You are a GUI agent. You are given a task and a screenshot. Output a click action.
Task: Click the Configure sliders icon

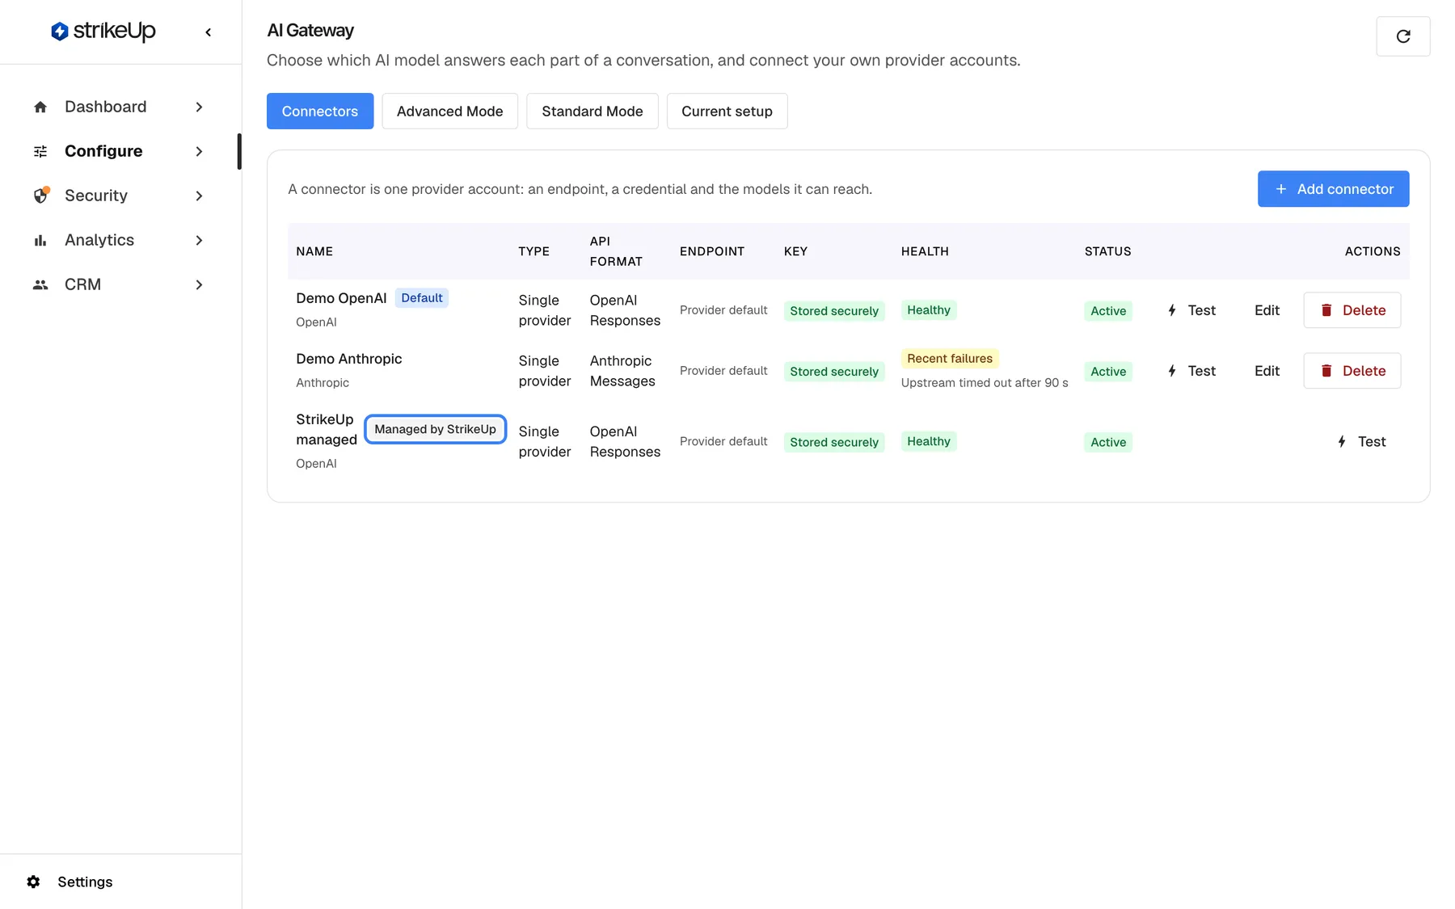point(40,151)
